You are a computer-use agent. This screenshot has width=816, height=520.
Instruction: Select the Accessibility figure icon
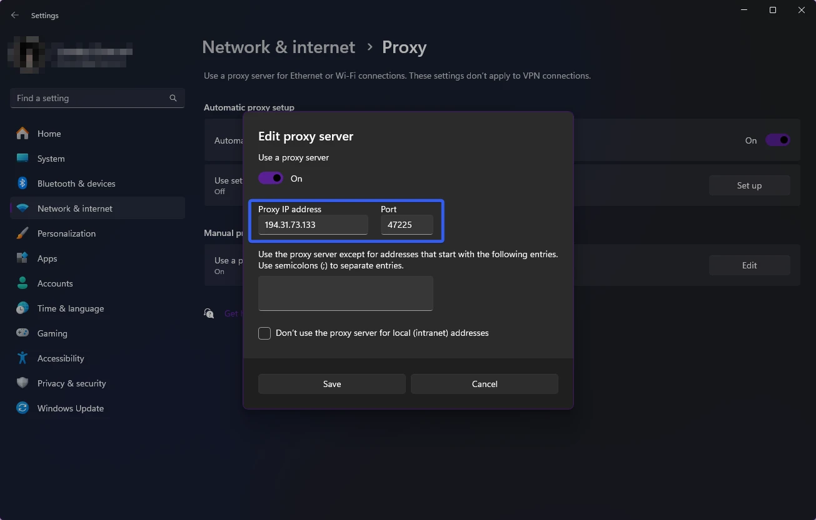click(x=23, y=358)
